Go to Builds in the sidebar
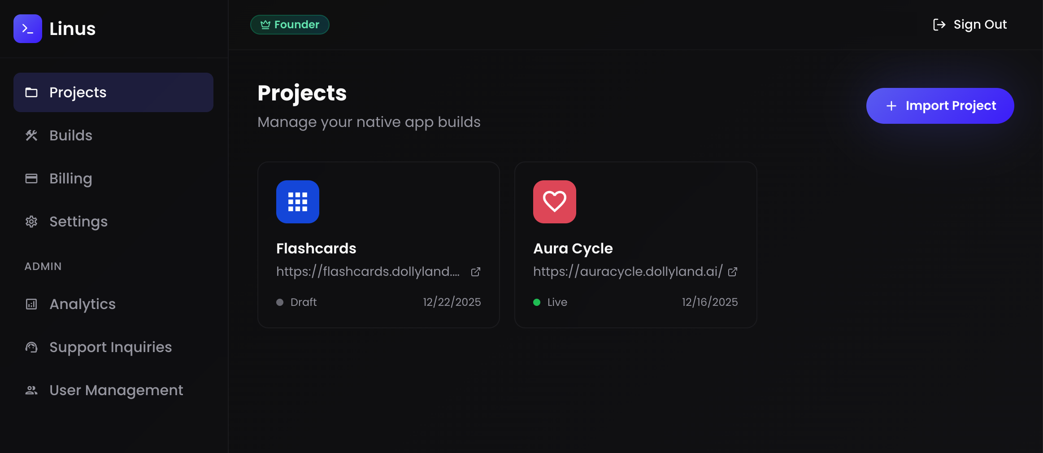1043x453 pixels. click(x=71, y=135)
